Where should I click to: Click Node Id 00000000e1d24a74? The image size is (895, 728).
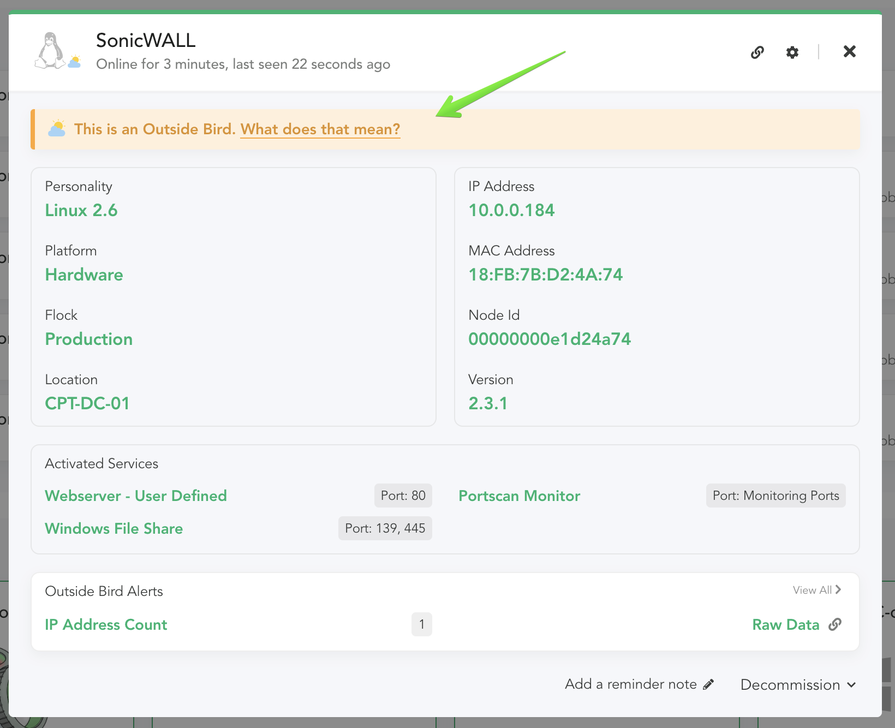pos(550,339)
